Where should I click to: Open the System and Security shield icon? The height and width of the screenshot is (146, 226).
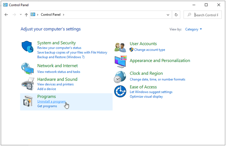[x=27, y=47]
